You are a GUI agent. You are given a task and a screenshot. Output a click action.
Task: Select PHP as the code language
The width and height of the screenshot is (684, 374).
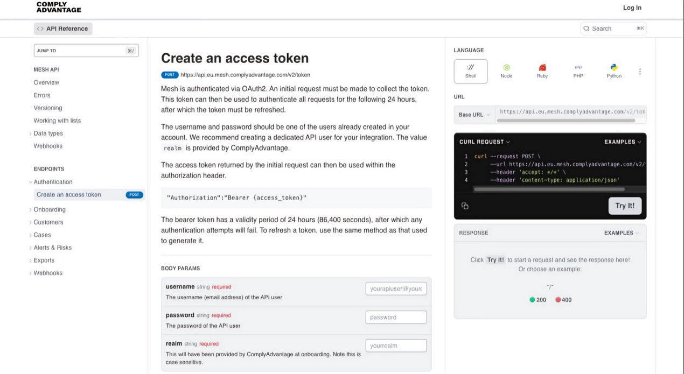pos(578,70)
